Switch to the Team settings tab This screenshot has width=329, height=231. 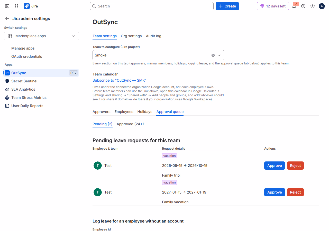(105, 36)
